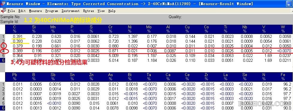Image resolution: width=293 pixels, height=111 pixels.
Task: Click the Sample Id label
Action: pos(9,21)
